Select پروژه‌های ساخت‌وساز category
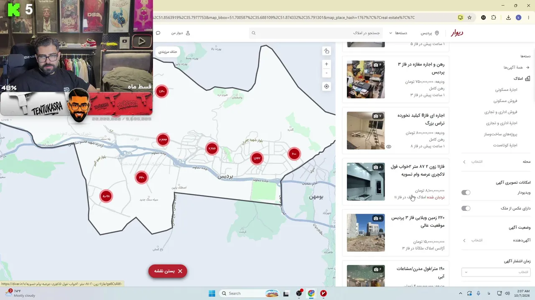535x300 pixels. pos(501,134)
